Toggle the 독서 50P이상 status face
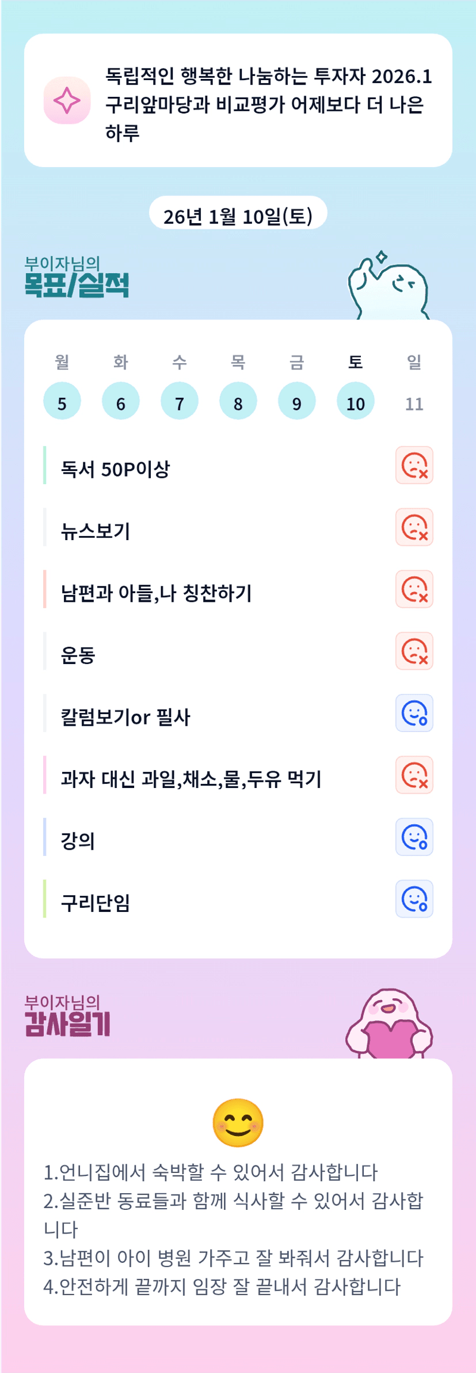Viewport: 476px width, 1373px height. tap(414, 465)
